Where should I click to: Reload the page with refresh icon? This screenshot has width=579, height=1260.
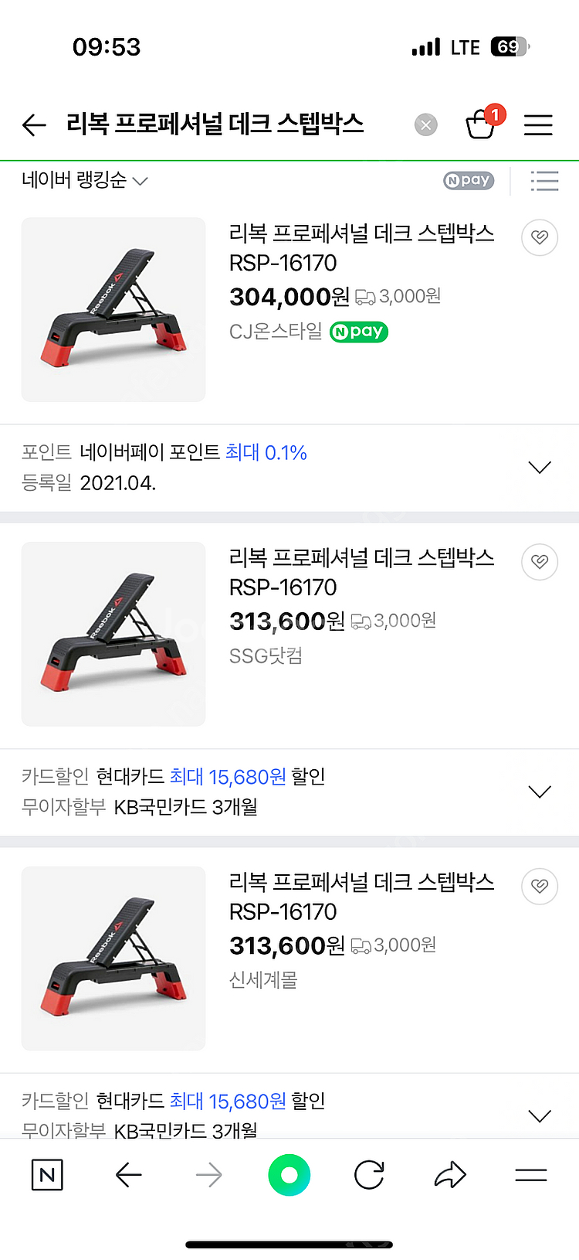point(369,1176)
